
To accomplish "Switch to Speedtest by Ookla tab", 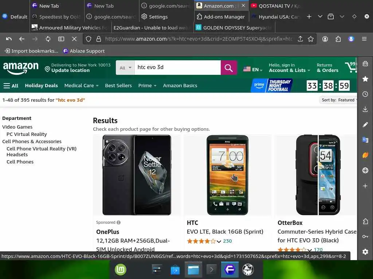I will (57, 17).
